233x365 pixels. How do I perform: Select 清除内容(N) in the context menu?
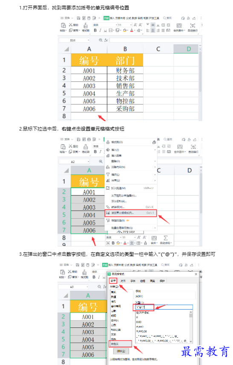tap(131, 167)
